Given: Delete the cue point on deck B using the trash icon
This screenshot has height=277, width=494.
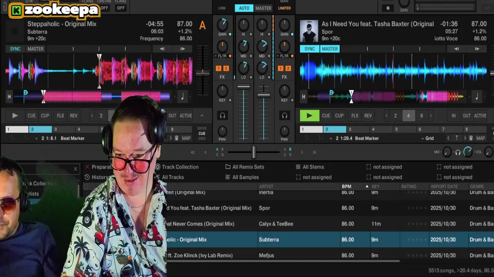Looking at the screenshot, I should (x=471, y=138).
